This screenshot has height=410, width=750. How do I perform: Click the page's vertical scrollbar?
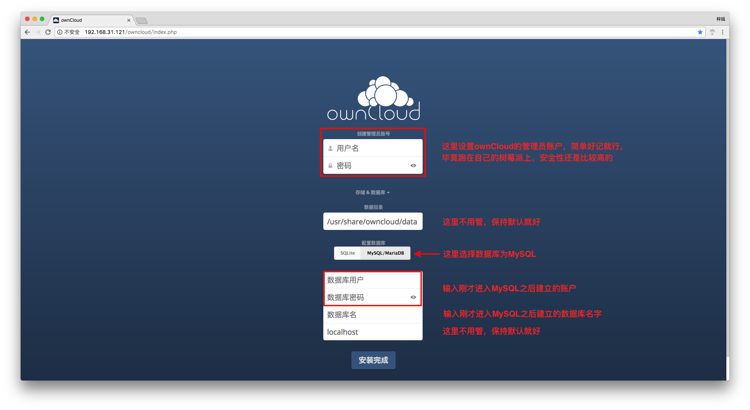(x=727, y=199)
